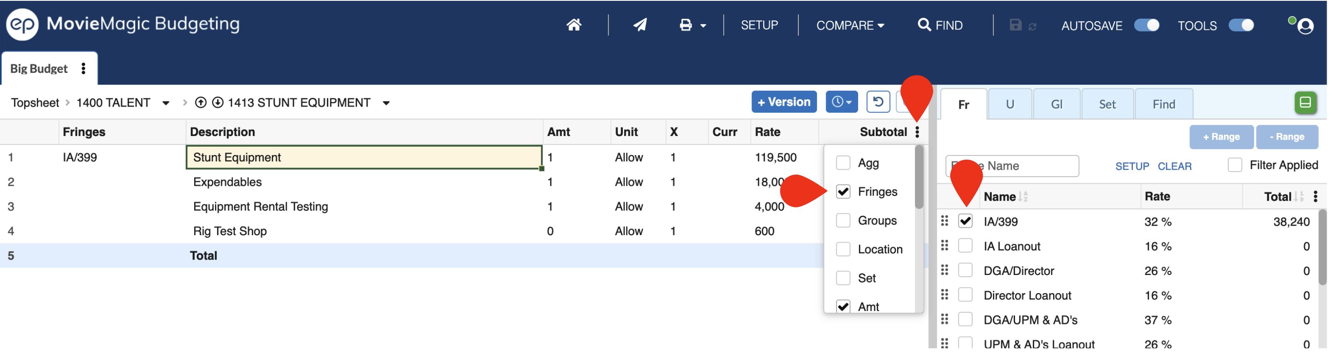Check the Location column checkbox
The width and height of the screenshot is (1332, 355).
(843, 249)
